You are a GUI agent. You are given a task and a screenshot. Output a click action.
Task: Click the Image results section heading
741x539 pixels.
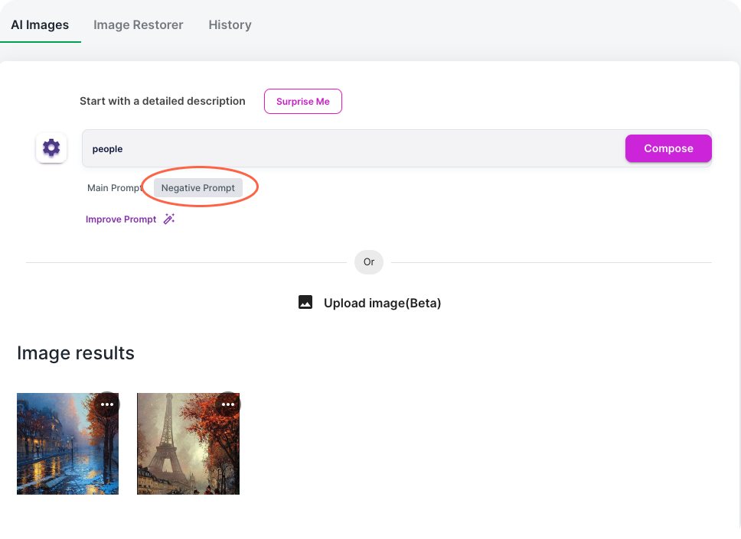click(x=76, y=352)
